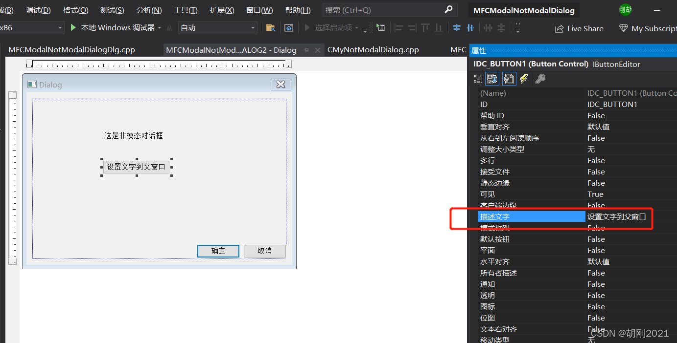Click the Space Across toolbar icon
The image size is (677, 343).
point(488,28)
